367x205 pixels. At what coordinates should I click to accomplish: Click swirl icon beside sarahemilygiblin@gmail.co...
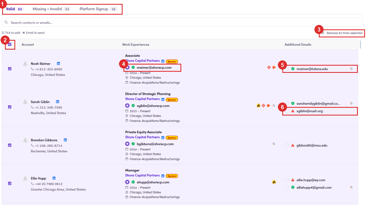click(351, 103)
